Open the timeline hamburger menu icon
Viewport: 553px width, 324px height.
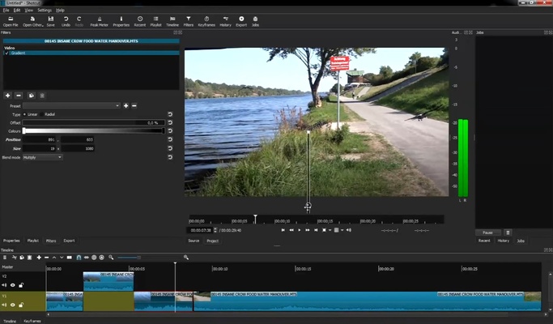pyautogui.click(x=5, y=258)
